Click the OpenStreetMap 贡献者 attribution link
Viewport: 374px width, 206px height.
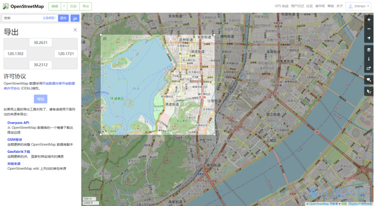(x=323, y=204)
